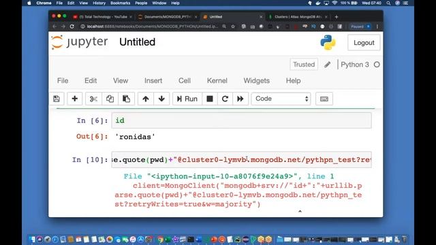This screenshot has width=436, height=245.
Task: Open the Jupyter Help menu
Action: [x=294, y=81]
